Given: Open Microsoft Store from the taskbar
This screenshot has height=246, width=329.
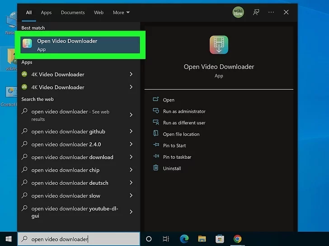Looking at the screenshot, I should 220,239.
